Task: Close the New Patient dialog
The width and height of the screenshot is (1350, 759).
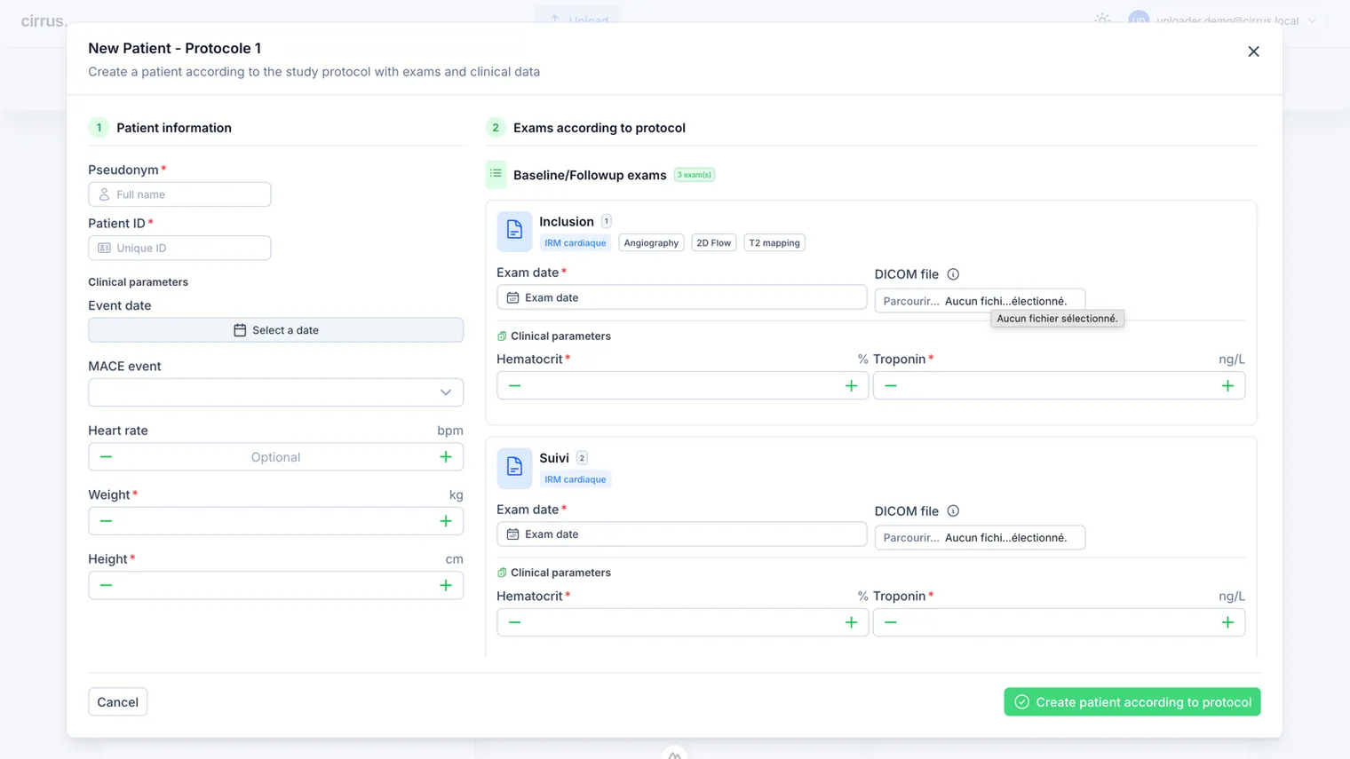Action: pyautogui.click(x=1253, y=51)
